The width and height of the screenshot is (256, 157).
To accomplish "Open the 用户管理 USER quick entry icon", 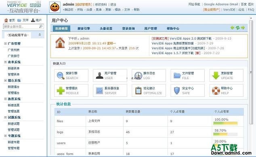I will [100, 75].
